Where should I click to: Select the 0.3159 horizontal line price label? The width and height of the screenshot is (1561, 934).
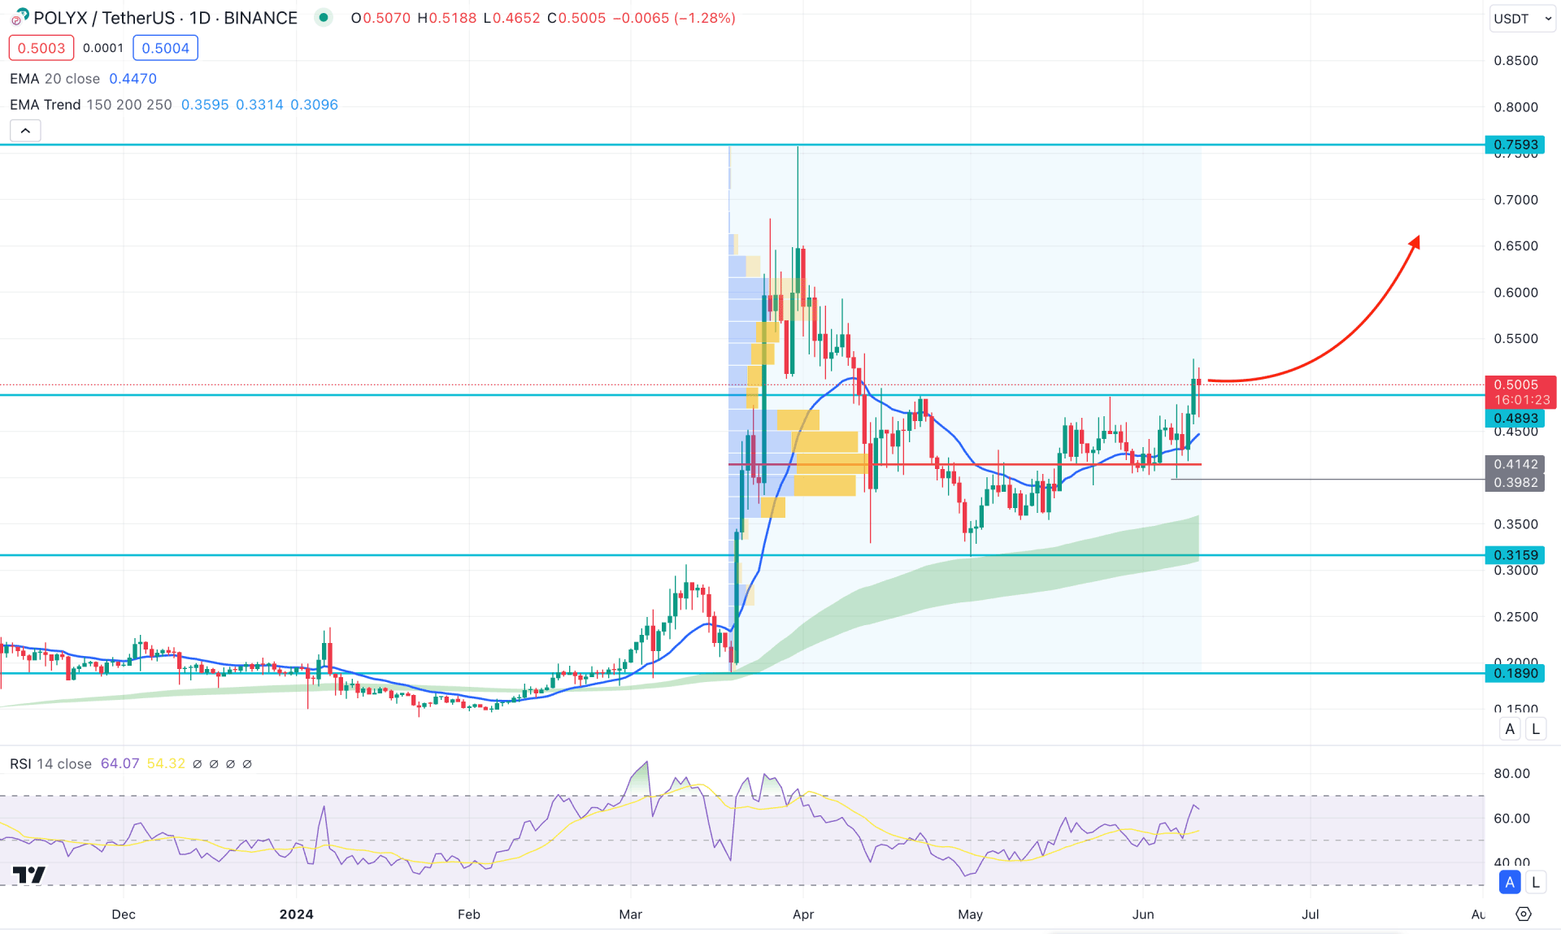coord(1515,555)
